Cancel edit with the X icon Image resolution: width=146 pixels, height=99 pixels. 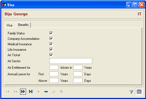(x=61, y=92)
